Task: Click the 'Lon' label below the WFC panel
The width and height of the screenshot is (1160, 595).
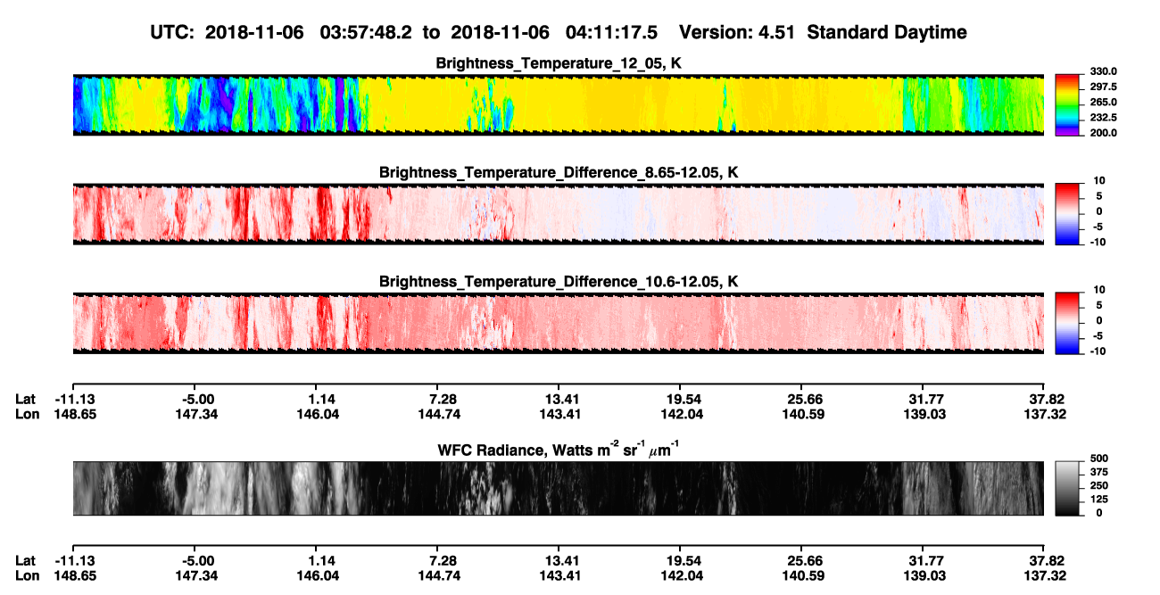Action: [27, 575]
